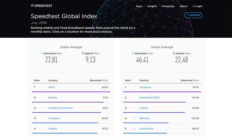Open Norway country details
This screenshot has height=137, width=232.
tap(53, 98)
